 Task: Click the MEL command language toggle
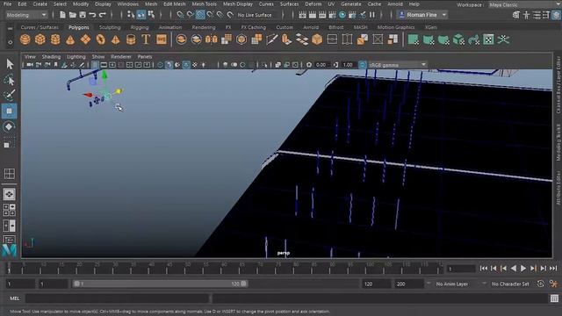coord(15,298)
